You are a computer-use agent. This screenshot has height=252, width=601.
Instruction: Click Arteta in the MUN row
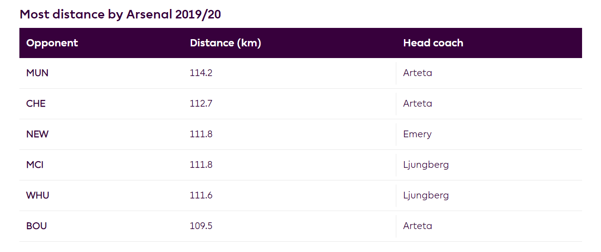(x=417, y=73)
